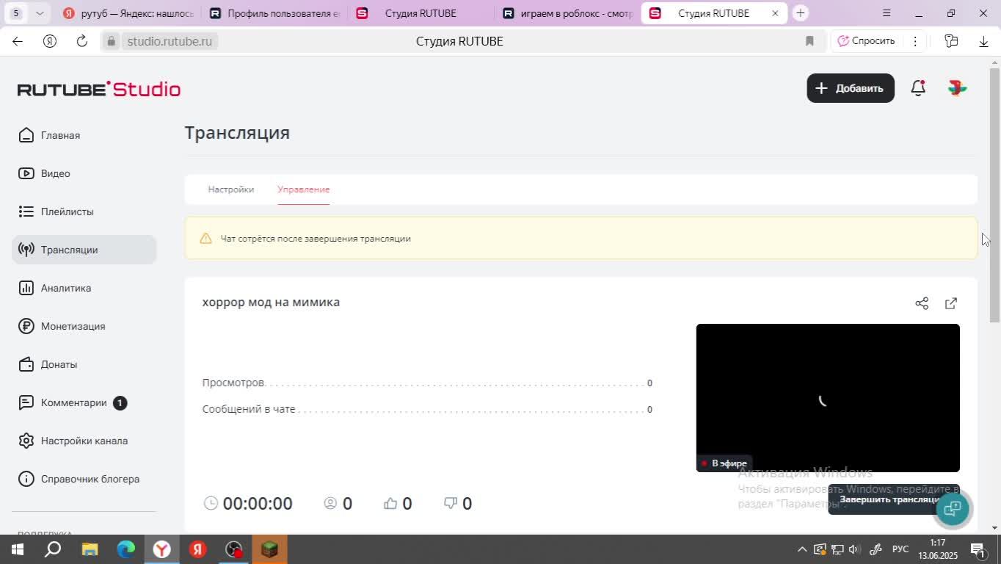Switch to the Настройки tab
The image size is (1001, 564).
tap(230, 189)
